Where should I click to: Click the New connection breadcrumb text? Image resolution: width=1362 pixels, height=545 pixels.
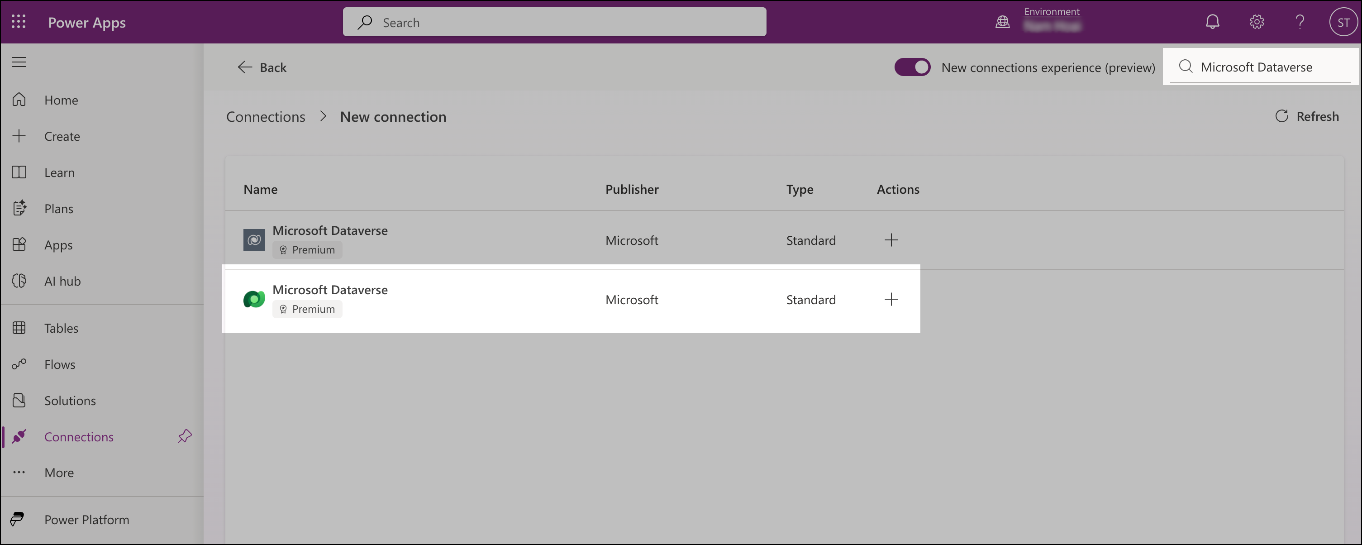(393, 116)
